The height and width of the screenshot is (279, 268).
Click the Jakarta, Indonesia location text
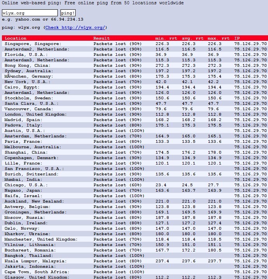pyautogui.click(x=30, y=266)
